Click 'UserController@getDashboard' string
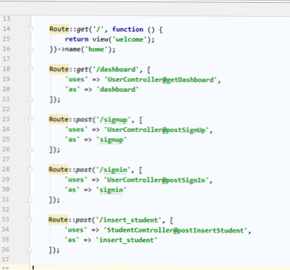 click(x=160, y=80)
